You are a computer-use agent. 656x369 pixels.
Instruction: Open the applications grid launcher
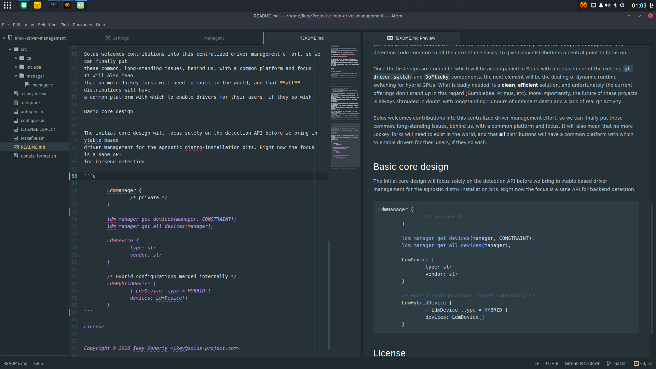pyautogui.click(x=8, y=5)
